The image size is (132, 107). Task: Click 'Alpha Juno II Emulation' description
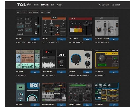(26, 42)
